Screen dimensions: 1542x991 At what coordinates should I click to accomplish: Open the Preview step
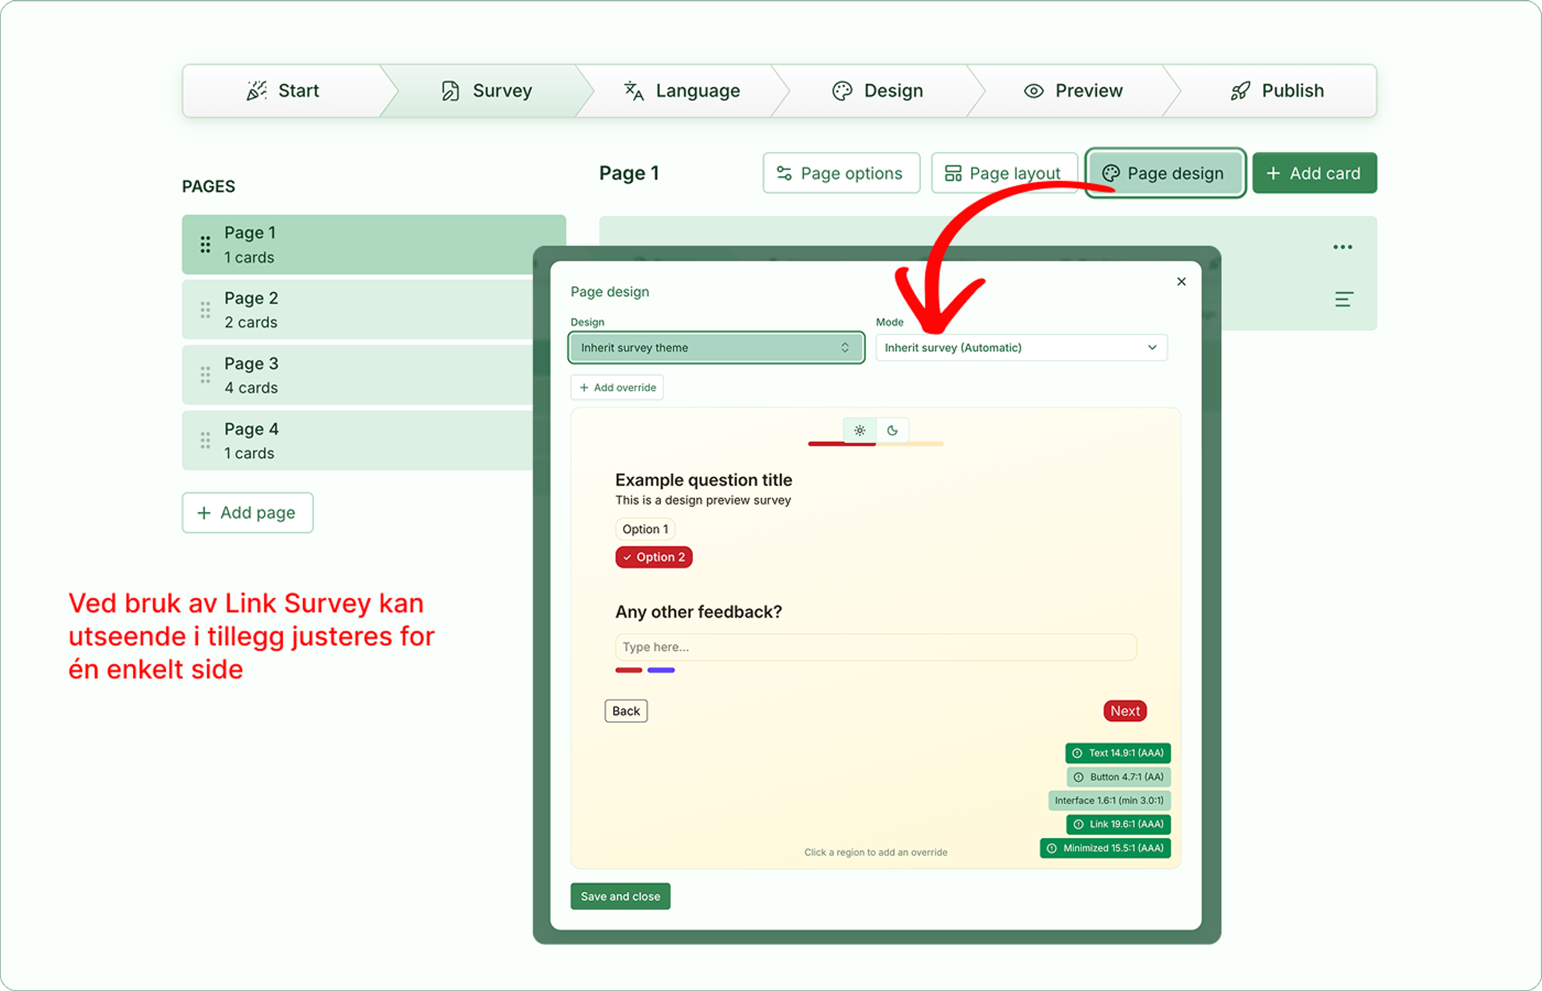(x=1073, y=91)
